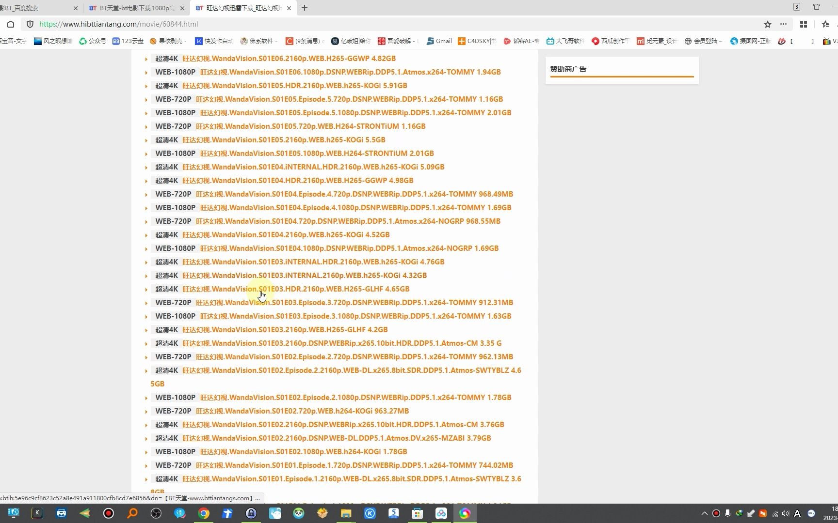Open OBS Studio from the taskbar
This screenshot has width=838, height=523.
click(x=156, y=513)
